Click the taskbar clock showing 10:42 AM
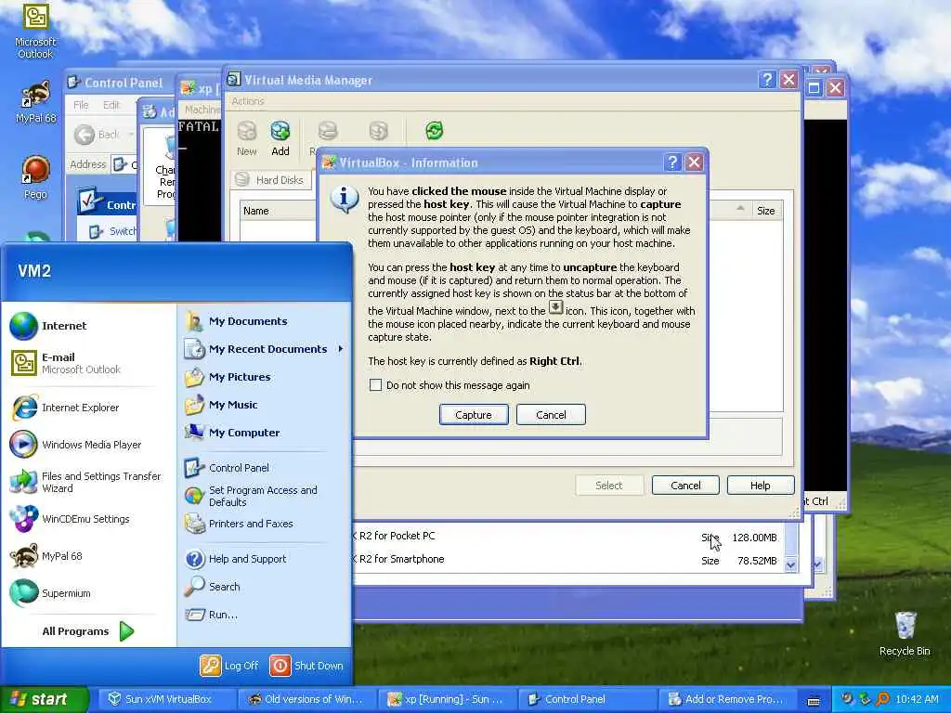This screenshot has width=951, height=713. tap(917, 699)
